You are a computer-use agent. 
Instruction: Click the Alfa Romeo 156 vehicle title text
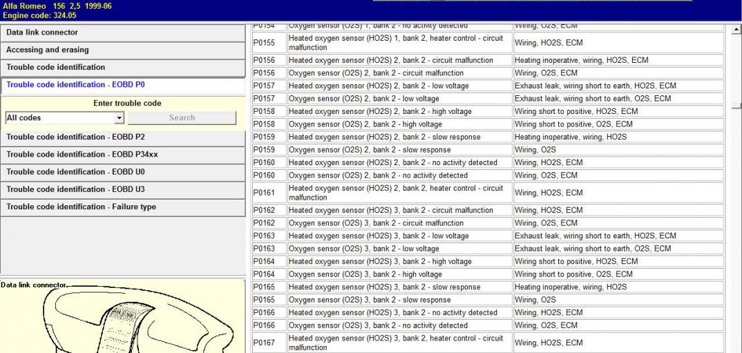pos(57,6)
